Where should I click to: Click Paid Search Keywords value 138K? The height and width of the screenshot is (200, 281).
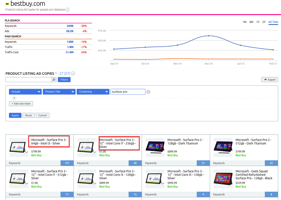point(70,42)
